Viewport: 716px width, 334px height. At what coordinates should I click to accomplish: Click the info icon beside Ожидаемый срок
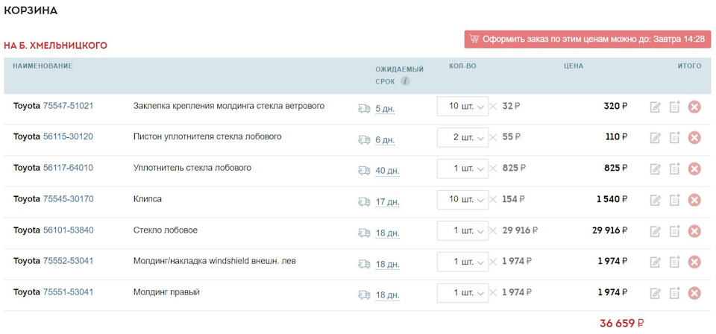pos(405,81)
